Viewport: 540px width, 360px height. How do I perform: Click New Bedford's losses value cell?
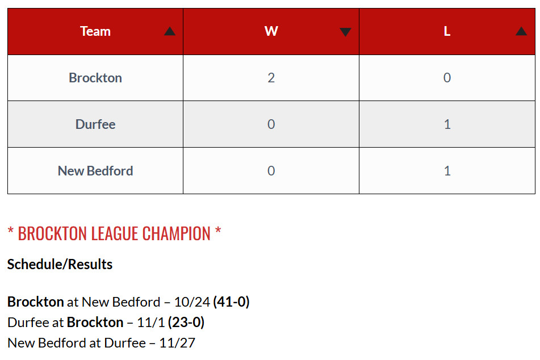coord(447,171)
